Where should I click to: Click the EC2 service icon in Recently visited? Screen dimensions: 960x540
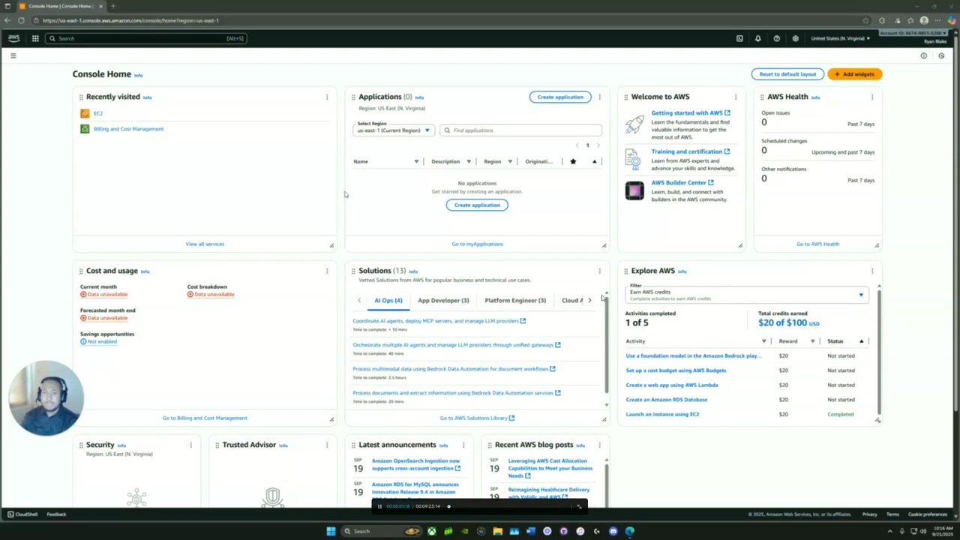(85, 113)
